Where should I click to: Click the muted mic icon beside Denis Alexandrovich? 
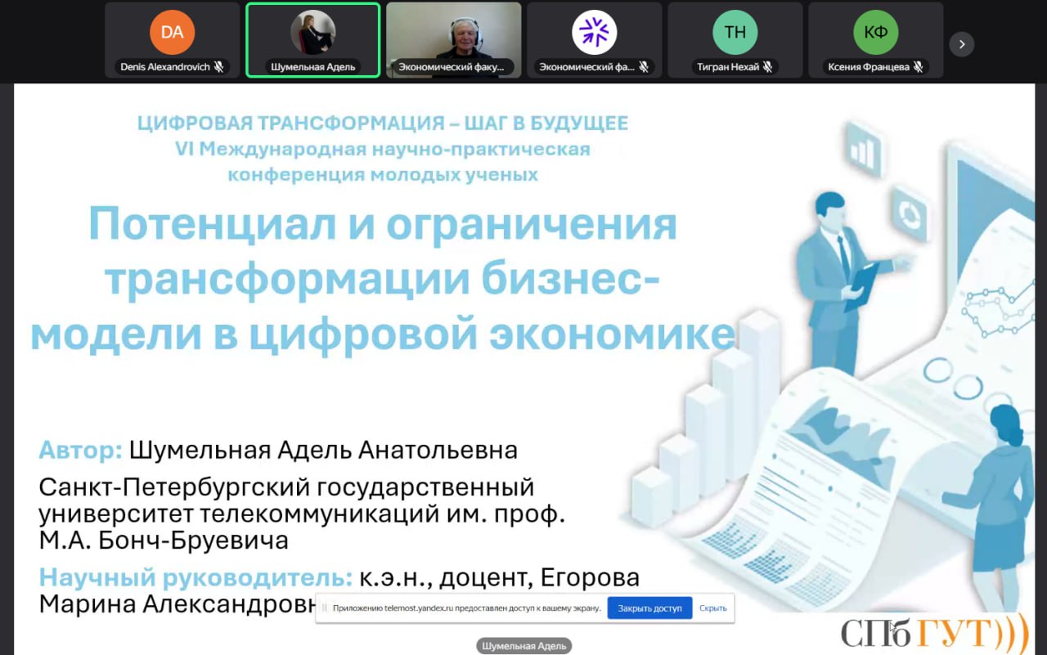[x=218, y=67]
